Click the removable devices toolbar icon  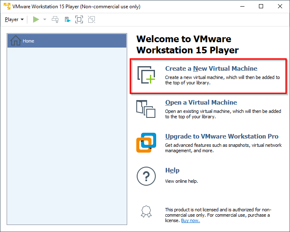tap(68, 19)
